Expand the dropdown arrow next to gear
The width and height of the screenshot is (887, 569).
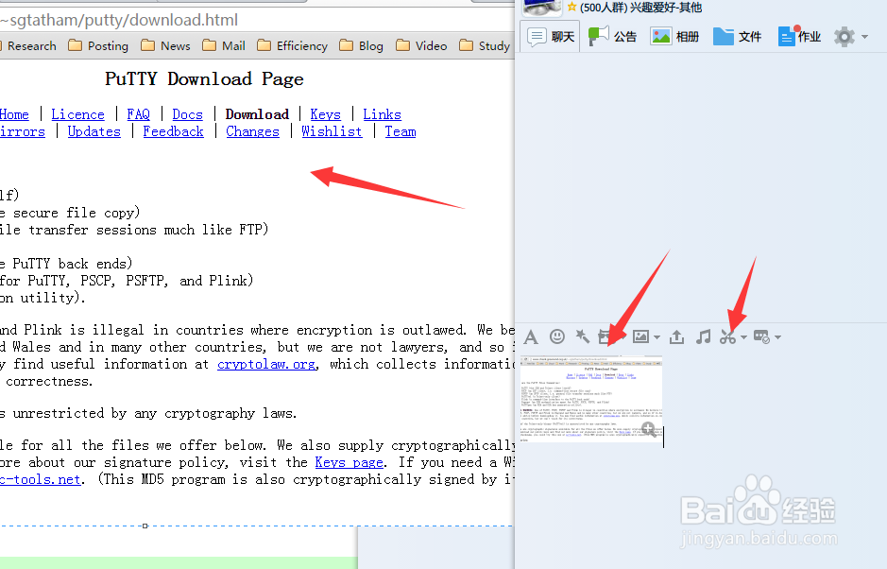pyautogui.click(x=864, y=37)
